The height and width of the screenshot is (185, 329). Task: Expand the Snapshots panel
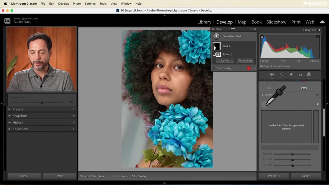click(9, 116)
